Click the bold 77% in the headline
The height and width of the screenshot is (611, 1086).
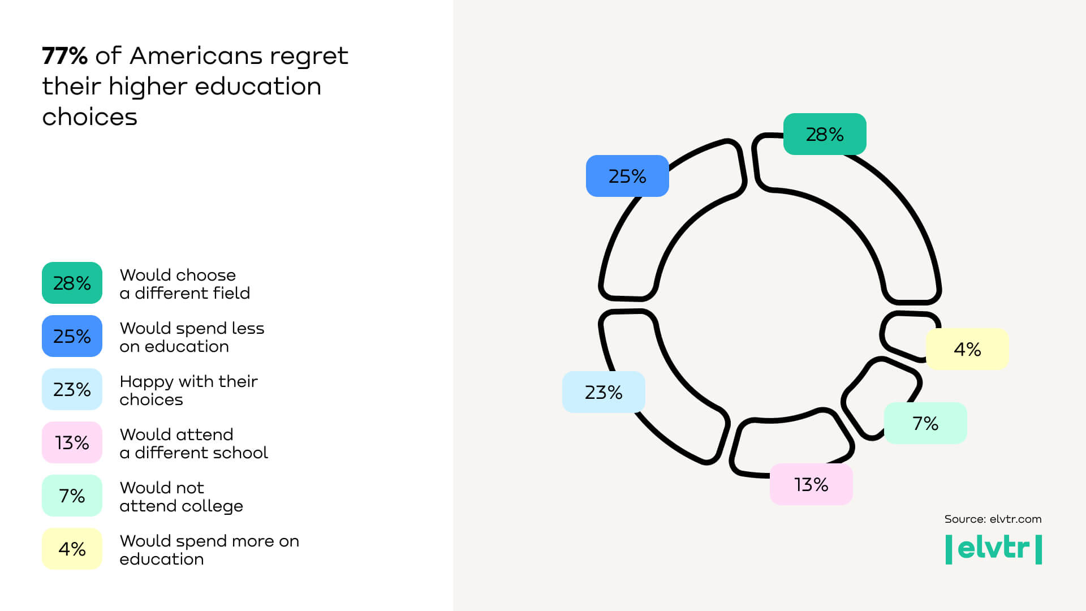coord(64,56)
